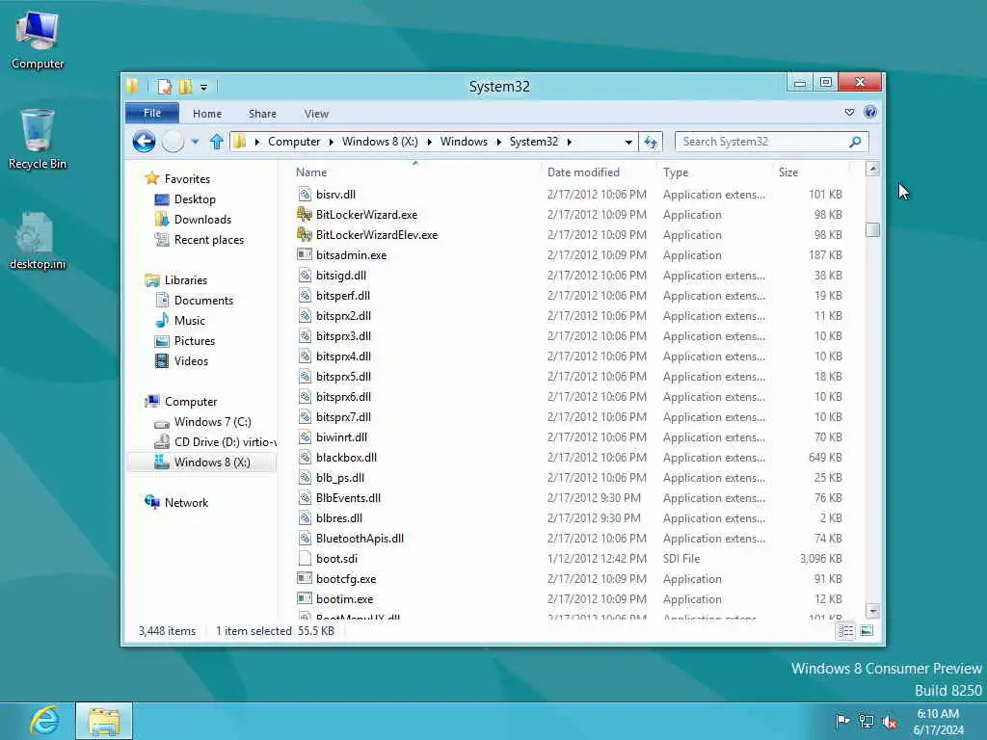Open Customize Quick Access Toolbar dropdown
The width and height of the screenshot is (987, 740).
click(204, 87)
